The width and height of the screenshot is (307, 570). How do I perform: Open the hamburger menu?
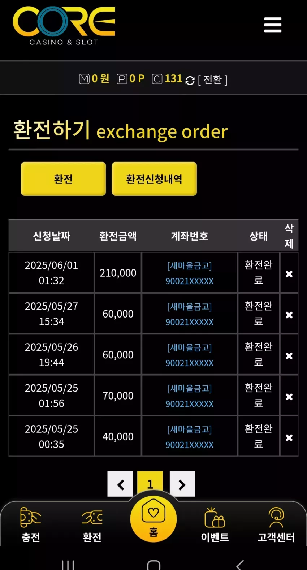pyautogui.click(x=273, y=25)
